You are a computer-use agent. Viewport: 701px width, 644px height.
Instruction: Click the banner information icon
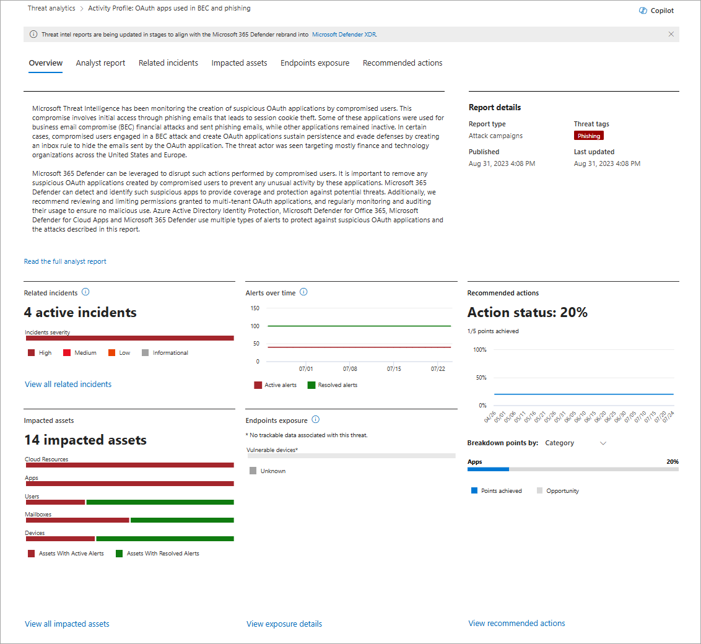point(33,35)
